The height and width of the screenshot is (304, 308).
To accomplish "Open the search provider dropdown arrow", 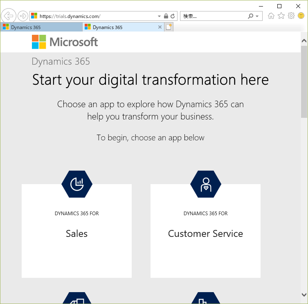I will (257, 16).
